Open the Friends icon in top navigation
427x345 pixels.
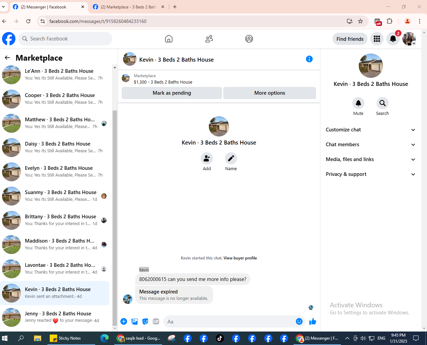[209, 39]
